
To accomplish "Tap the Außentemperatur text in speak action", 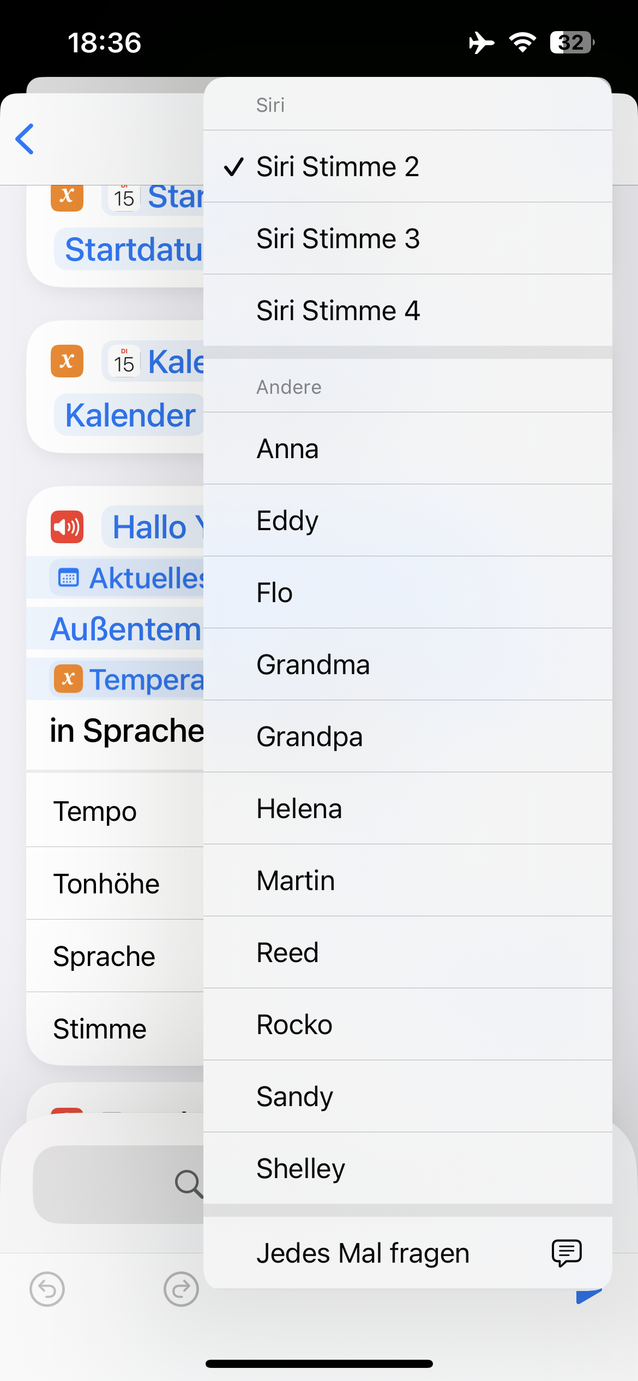I will (127, 629).
